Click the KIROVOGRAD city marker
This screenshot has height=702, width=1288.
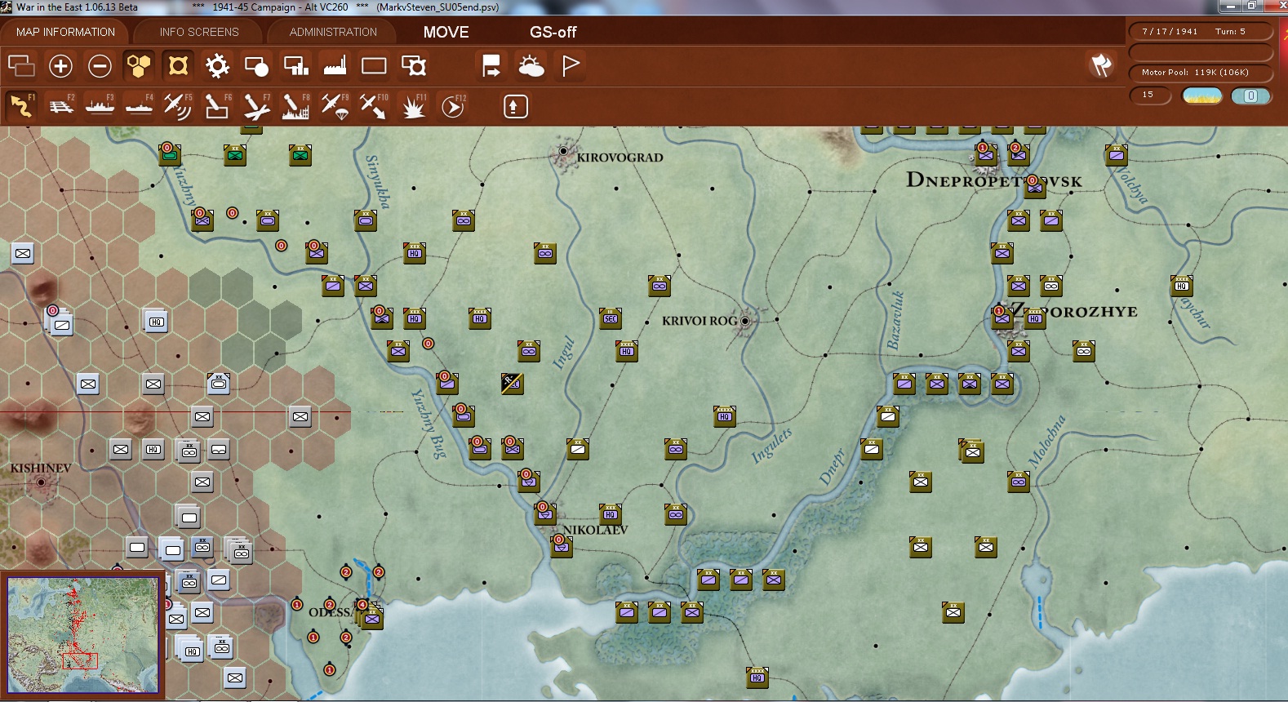click(563, 151)
